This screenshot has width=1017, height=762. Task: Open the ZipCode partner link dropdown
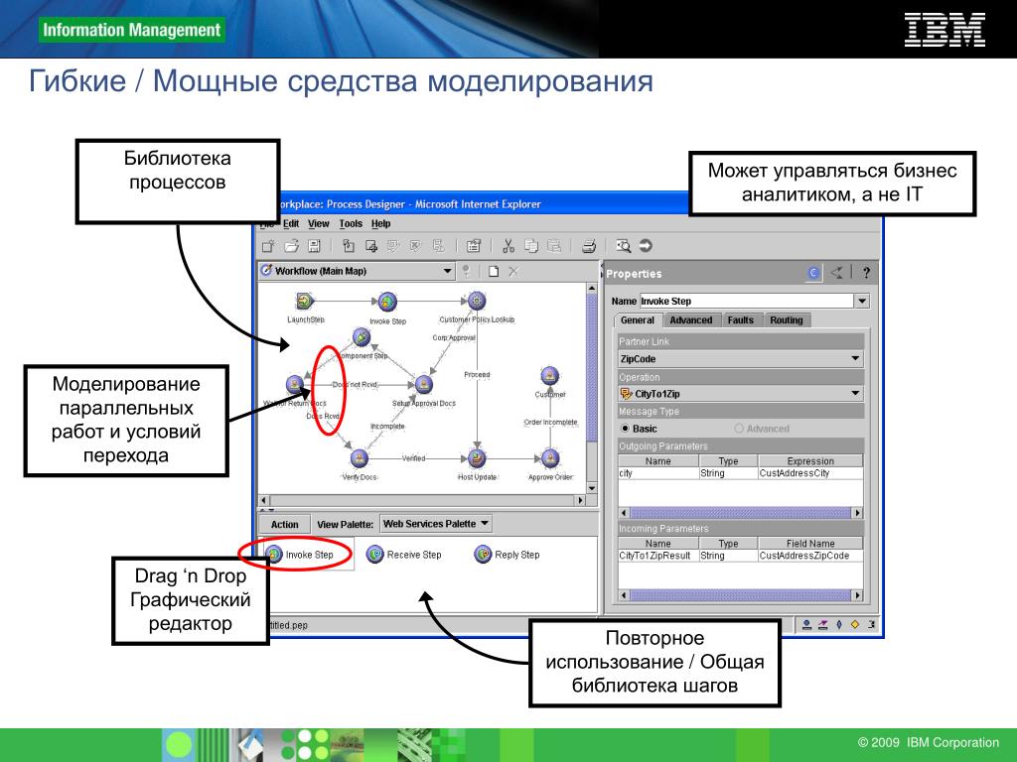pyautogui.click(x=741, y=358)
